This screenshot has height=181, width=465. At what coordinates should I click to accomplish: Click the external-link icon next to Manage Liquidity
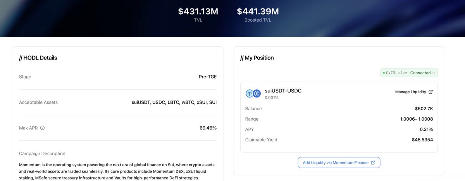(431, 92)
